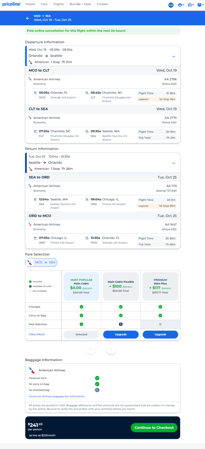Click the Layover 1st Stop 56m badge
This screenshot has height=449, width=205.
(157, 206)
